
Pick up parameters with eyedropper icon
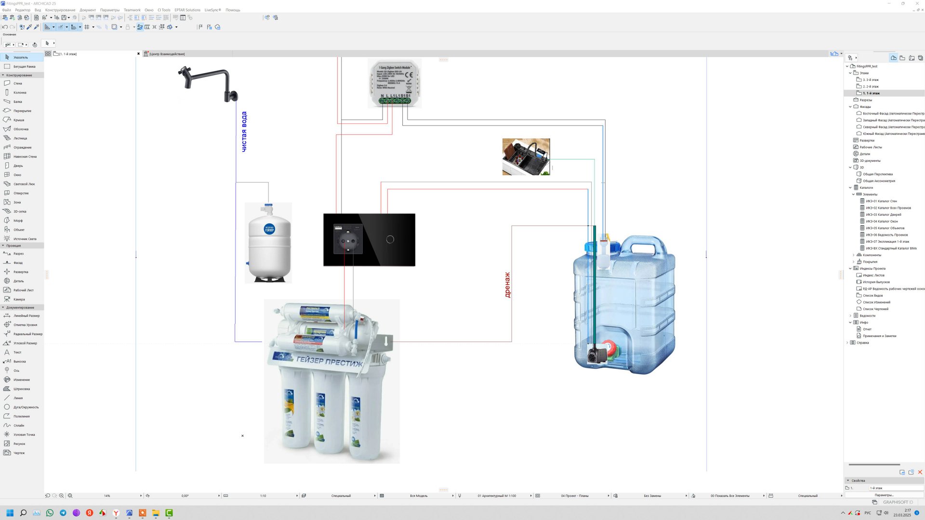tap(29, 27)
